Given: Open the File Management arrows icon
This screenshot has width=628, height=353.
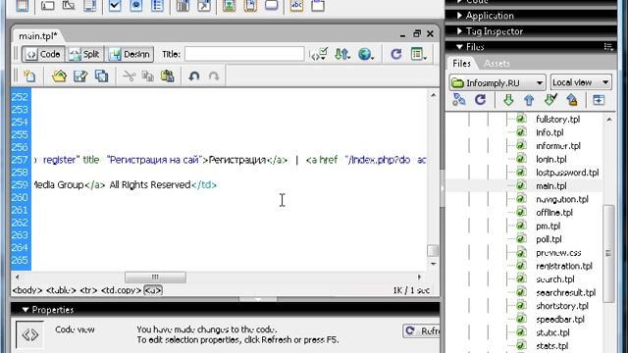Looking at the screenshot, I should coord(342,54).
